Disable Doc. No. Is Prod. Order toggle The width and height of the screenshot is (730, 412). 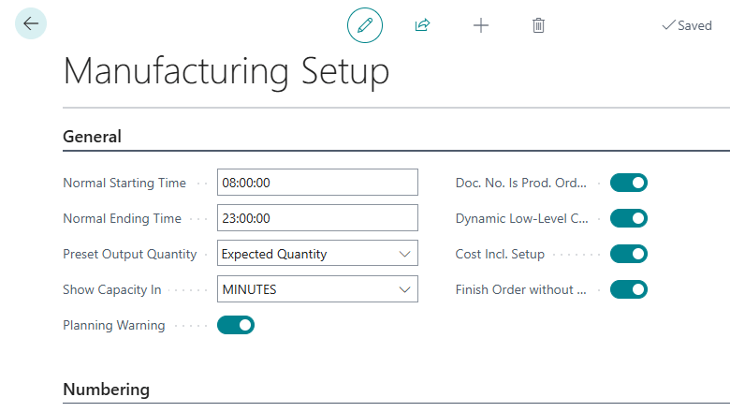pos(628,183)
